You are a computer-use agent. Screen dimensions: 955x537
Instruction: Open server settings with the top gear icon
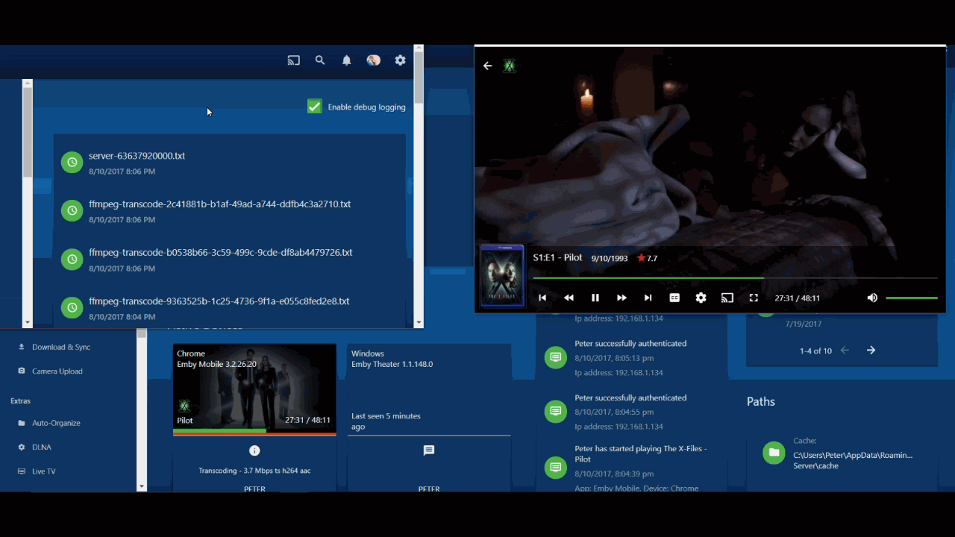pos(400,60)
